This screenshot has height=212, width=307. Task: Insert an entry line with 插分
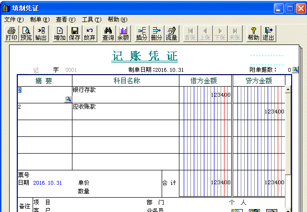click(x=142, y=33)
